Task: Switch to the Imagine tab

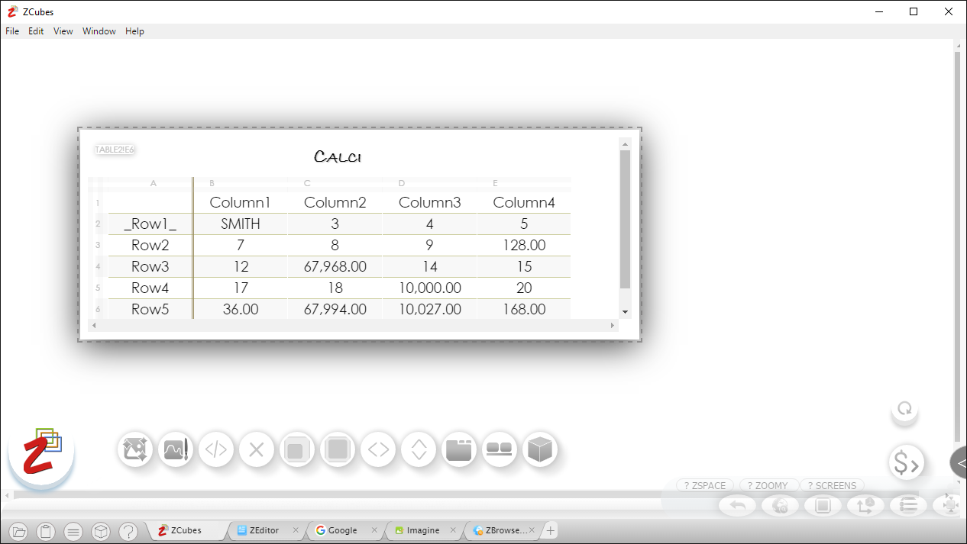Action: click(x=422, y=530)
